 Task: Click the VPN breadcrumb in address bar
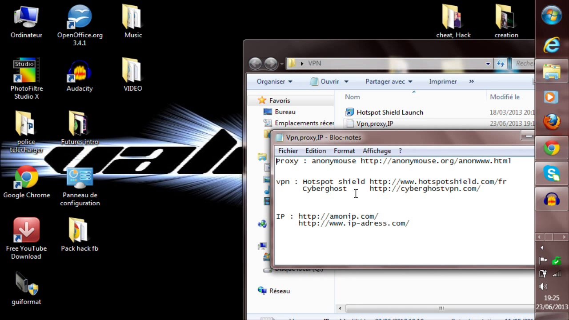coord(314,64)
